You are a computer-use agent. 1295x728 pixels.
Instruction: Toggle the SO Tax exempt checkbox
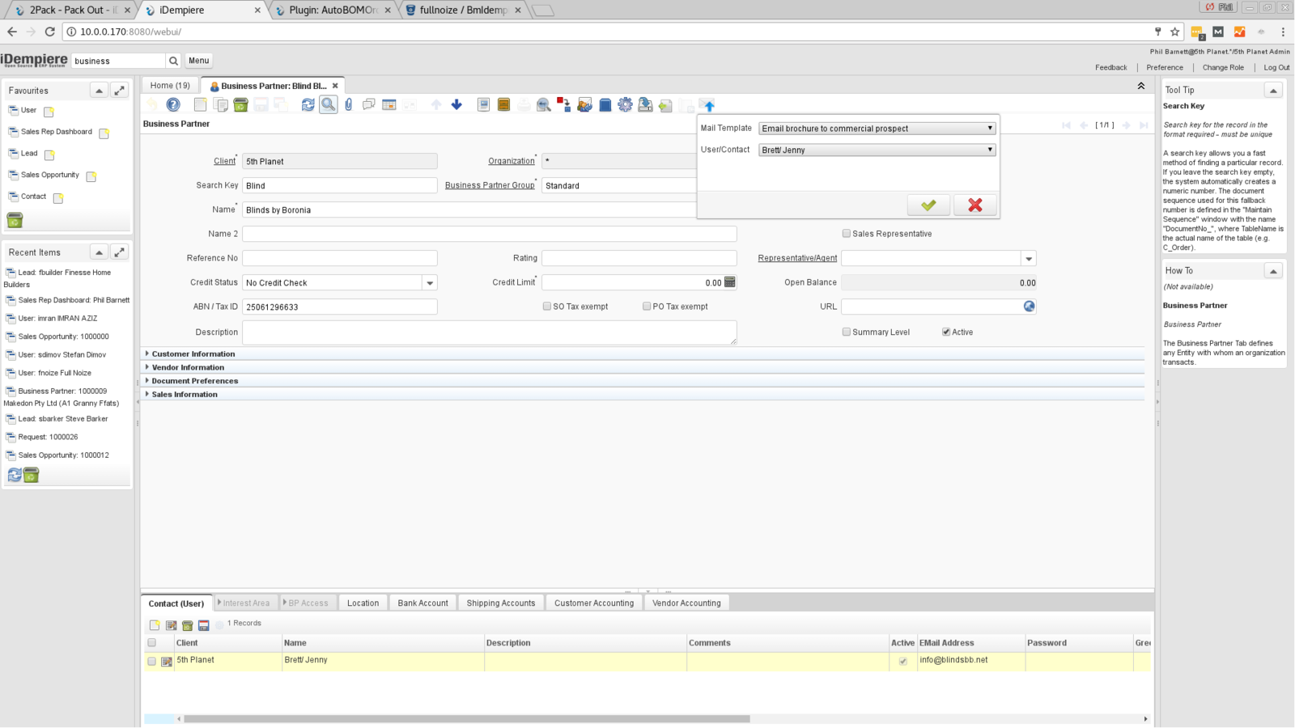tap(547, 307)
